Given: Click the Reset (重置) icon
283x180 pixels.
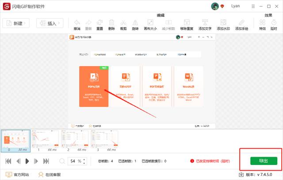Looking at the screenshot, I should coord(100,24).
